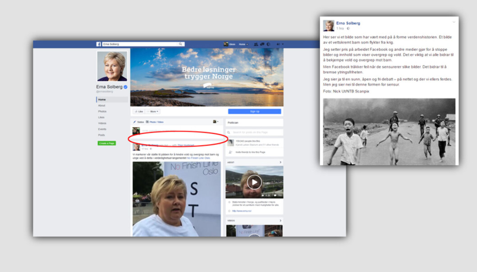
Task: Click Erna Solberg name in the inset post
Action: click(348, 23)
